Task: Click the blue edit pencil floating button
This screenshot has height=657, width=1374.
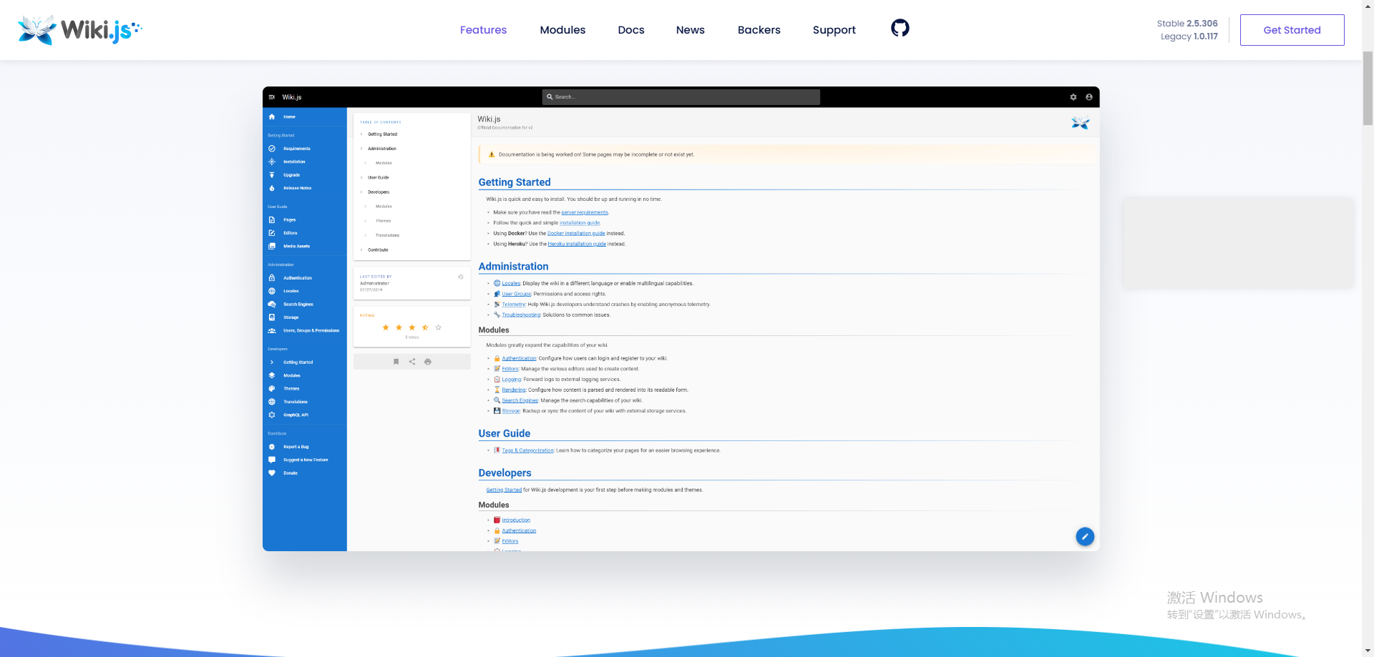Action: (1085, 537)
